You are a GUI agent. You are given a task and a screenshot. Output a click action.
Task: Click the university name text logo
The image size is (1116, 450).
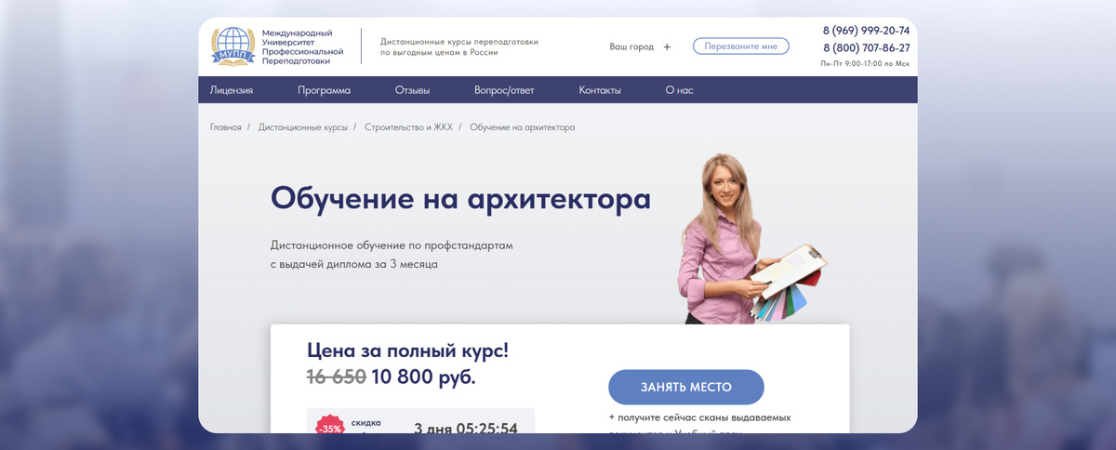pos(297,46)
